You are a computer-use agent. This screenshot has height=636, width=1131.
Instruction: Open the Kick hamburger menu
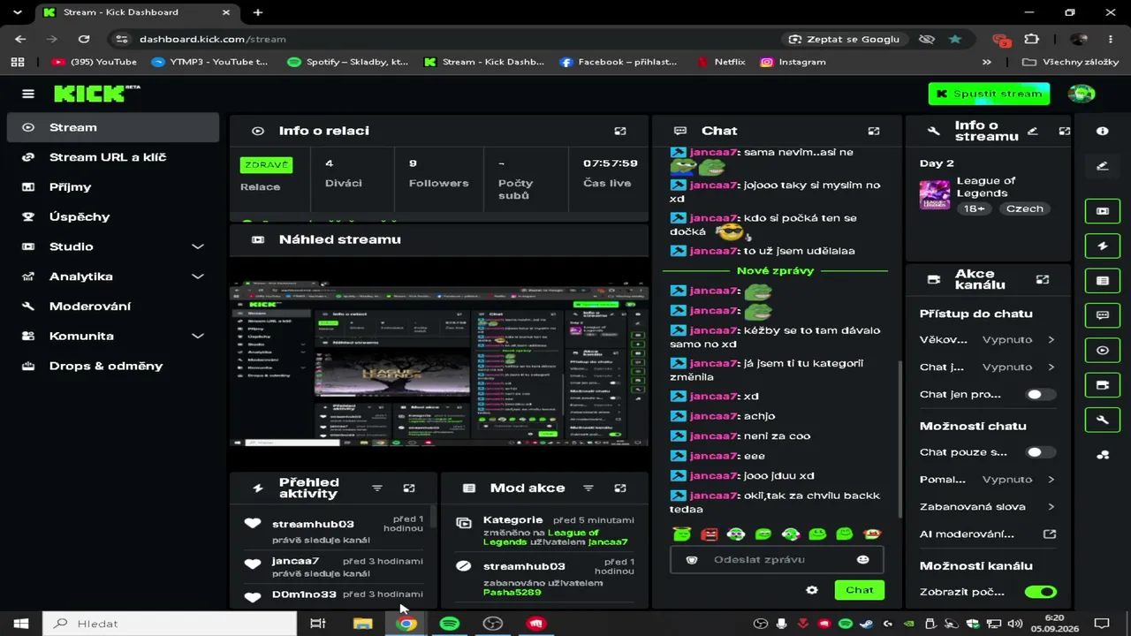pyautogui.click(x=28, y=94)
